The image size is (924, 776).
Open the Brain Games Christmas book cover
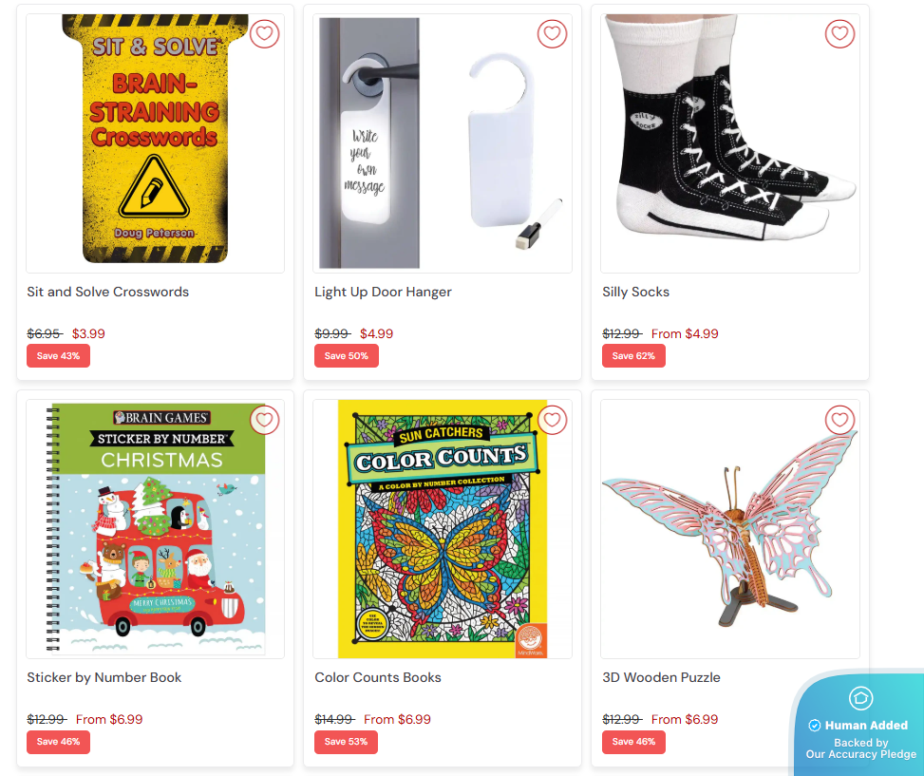155,528
